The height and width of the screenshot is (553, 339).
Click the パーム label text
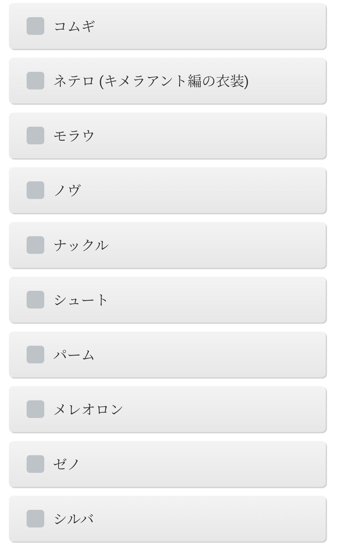[x=74, y=355]
